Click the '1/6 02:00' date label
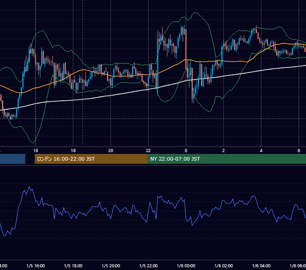The height and width of the screenshot is (270, 306). [224, 265]
